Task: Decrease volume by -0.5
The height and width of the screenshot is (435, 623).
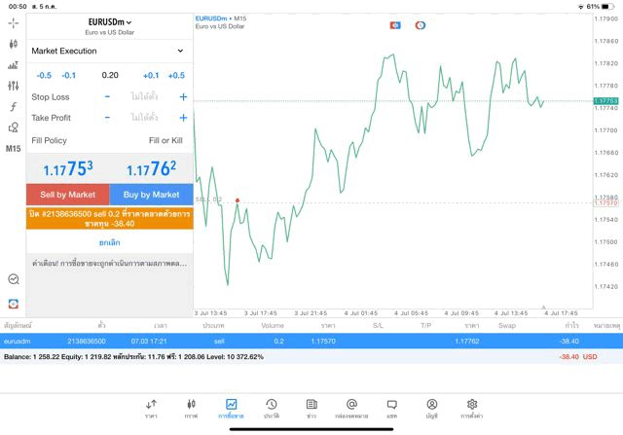Action: pos(44,75)
